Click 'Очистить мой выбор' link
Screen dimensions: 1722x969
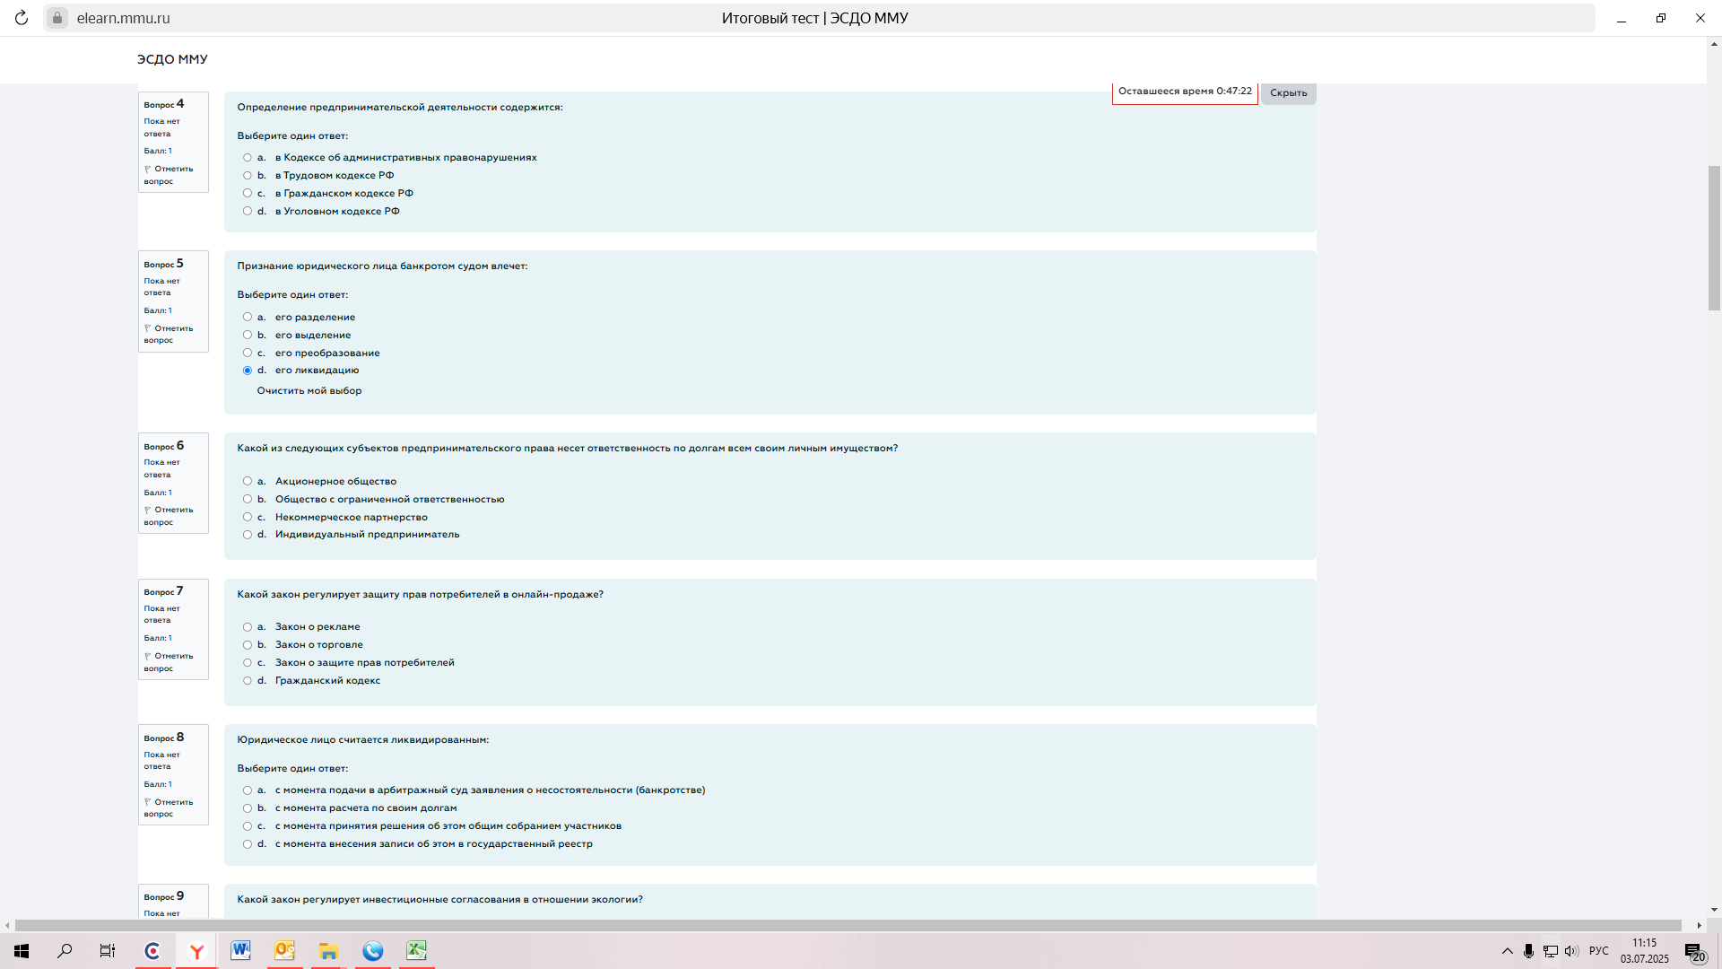[x=309, y=391]
